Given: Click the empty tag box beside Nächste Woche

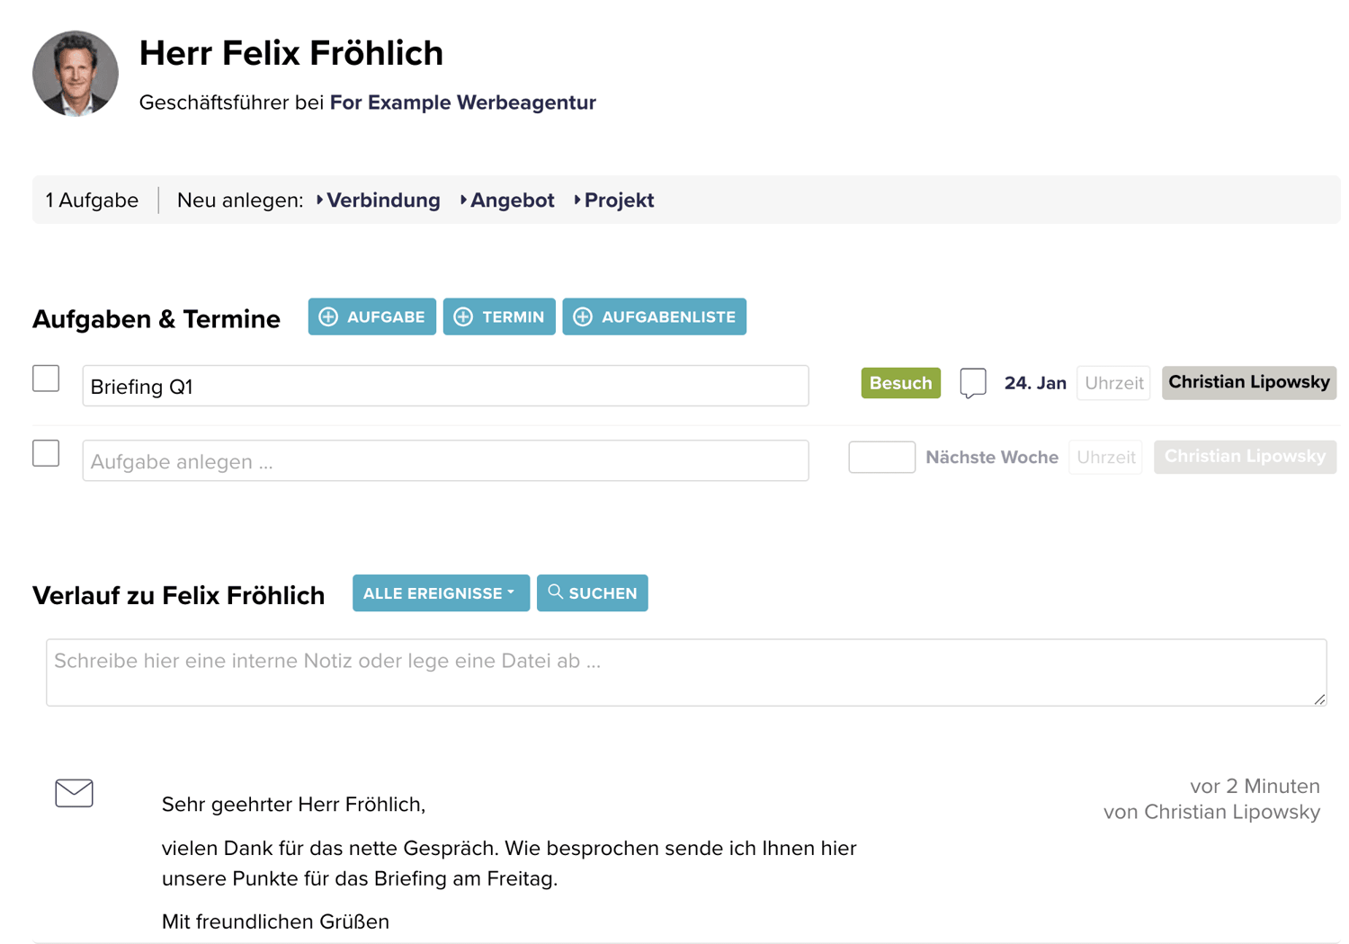Looking at the screenshot, I should (881, 457).
